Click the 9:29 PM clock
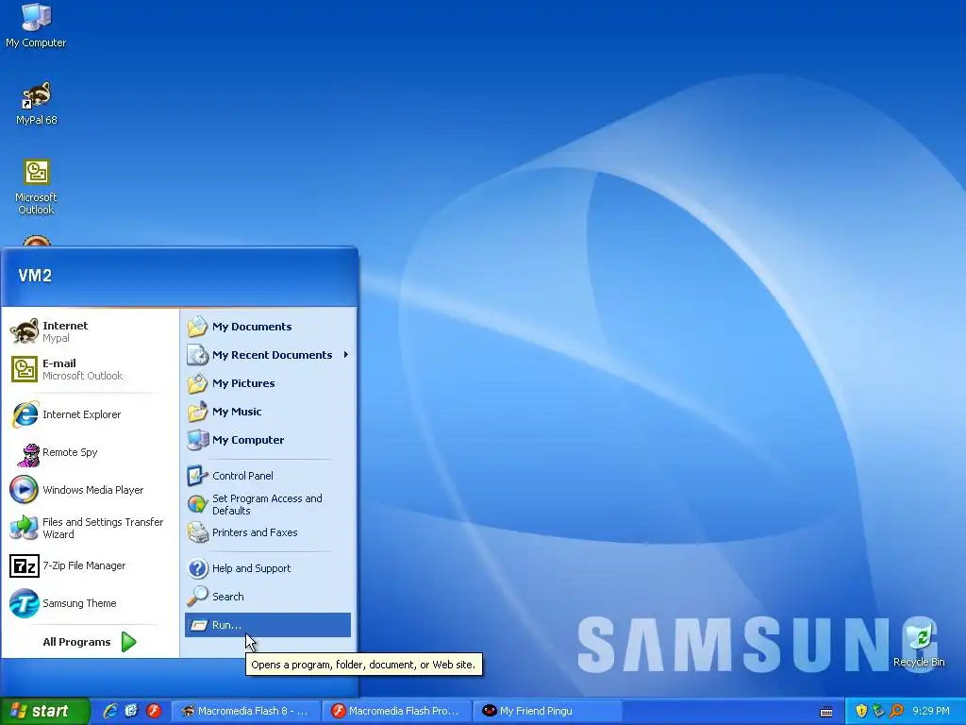 [x=931, y=712]
